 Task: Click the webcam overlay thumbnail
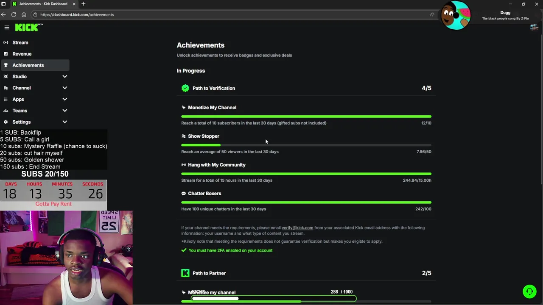66,258
